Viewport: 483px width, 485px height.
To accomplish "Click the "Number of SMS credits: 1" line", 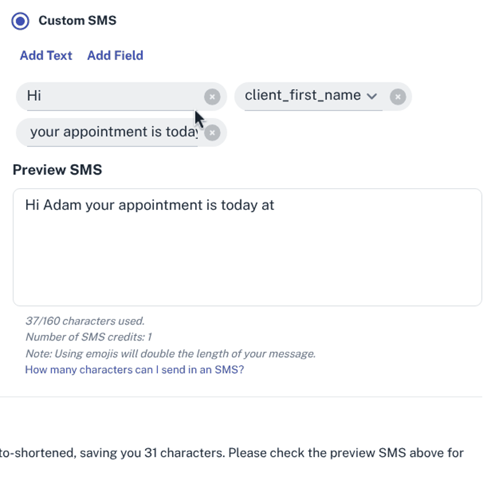I will point(88,337).
